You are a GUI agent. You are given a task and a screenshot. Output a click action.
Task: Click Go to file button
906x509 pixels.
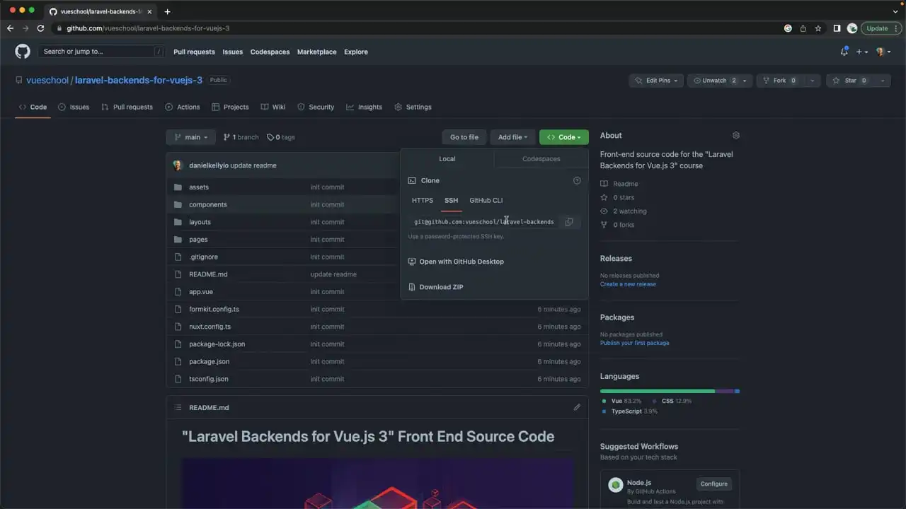[464, 137]
